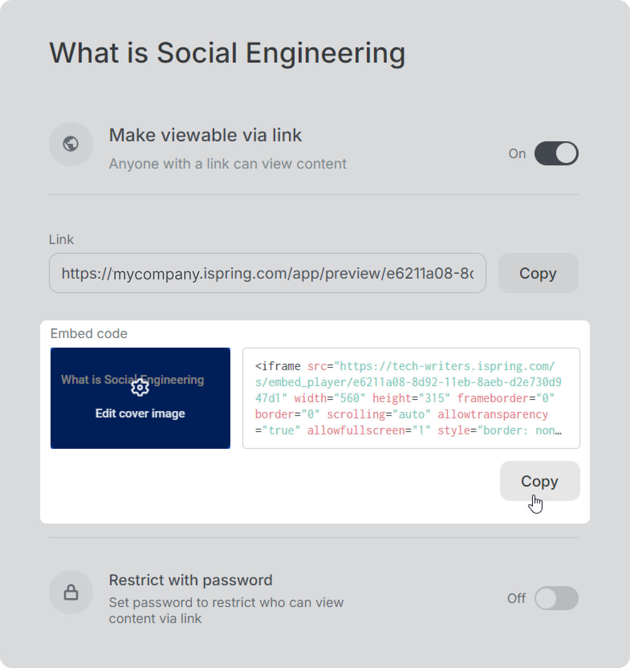This screenshot has width=630, height=668.
Task: Copy the embed code
Action: point(540,481)
